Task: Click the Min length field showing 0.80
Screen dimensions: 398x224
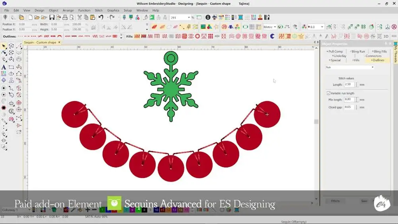Action: [349, 99]
